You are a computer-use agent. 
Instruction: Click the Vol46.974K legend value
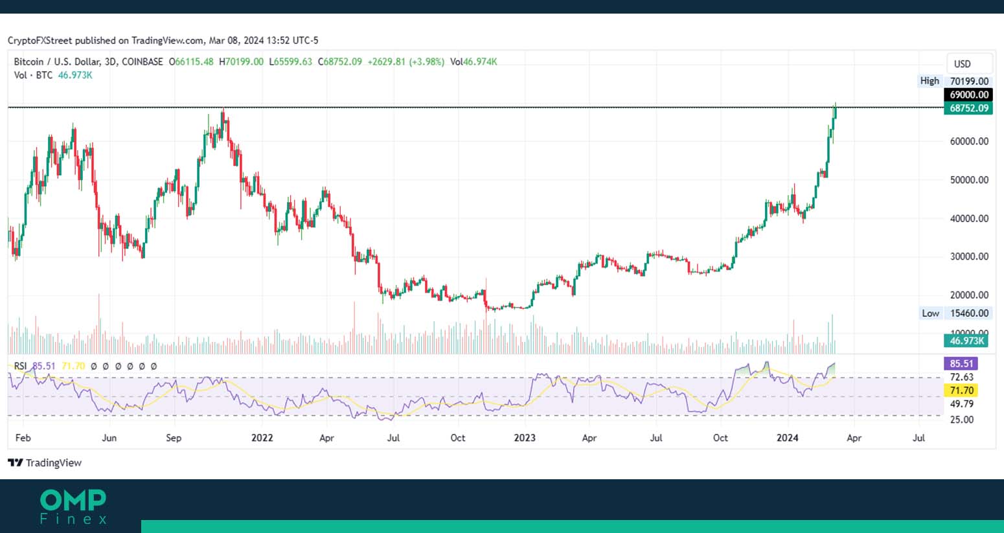coord(473,62)
